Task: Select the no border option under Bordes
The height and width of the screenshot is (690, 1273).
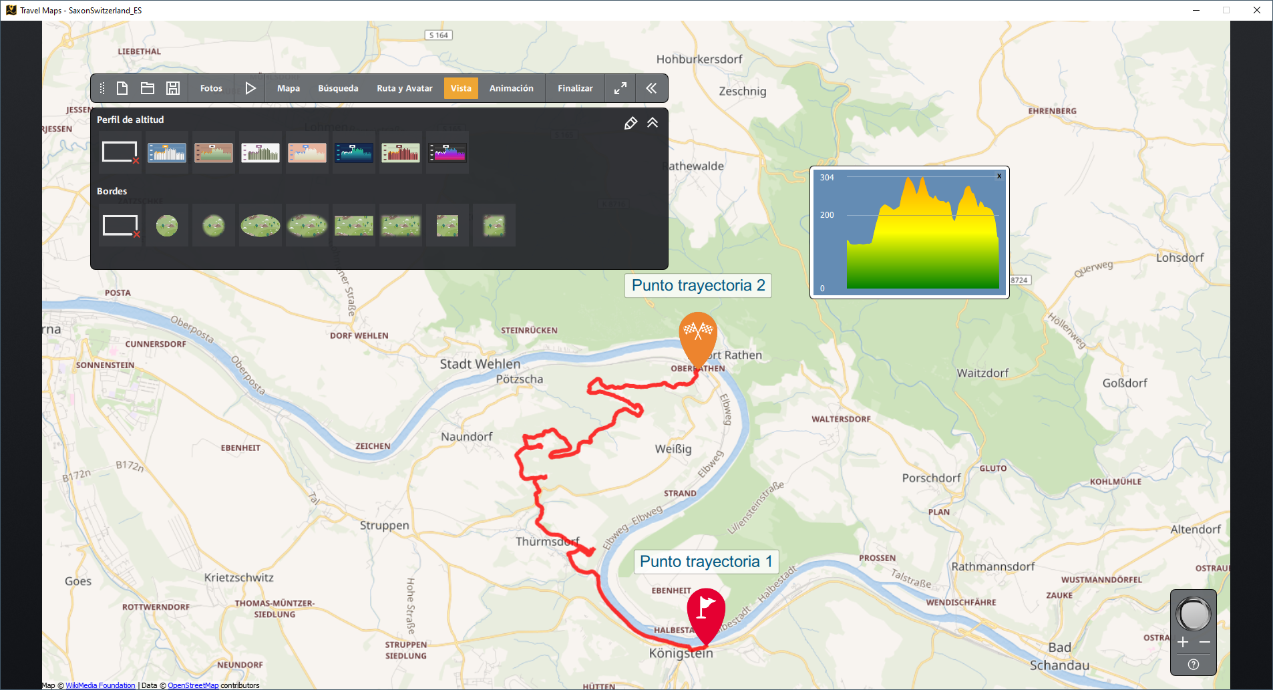Action: point(120,226)
